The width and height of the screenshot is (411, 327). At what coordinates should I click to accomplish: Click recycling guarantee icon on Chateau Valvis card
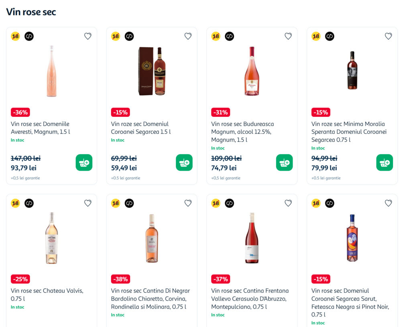point(29,203)
